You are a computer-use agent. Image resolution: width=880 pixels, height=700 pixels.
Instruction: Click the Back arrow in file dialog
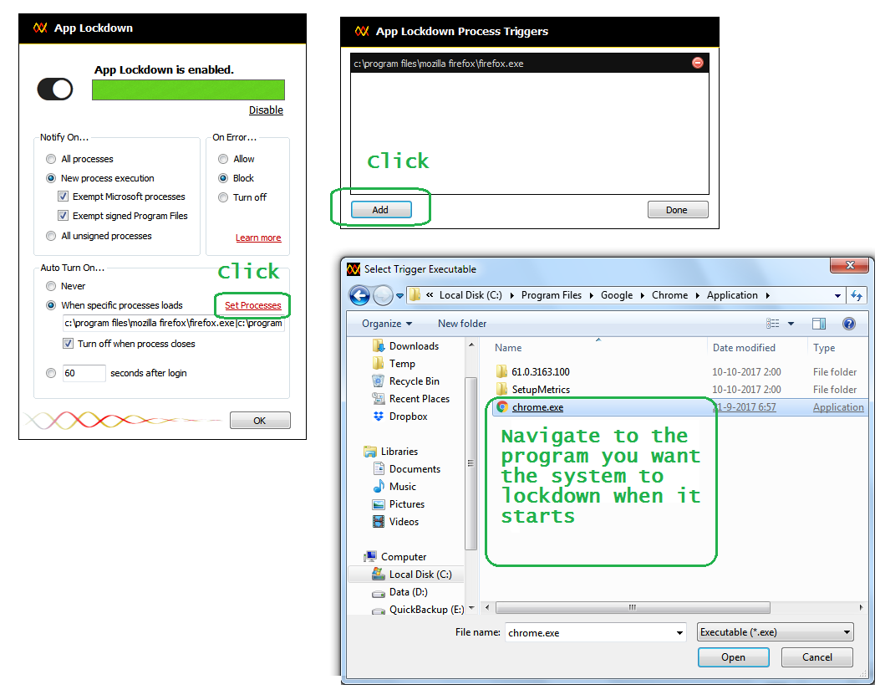coord(359,295)
